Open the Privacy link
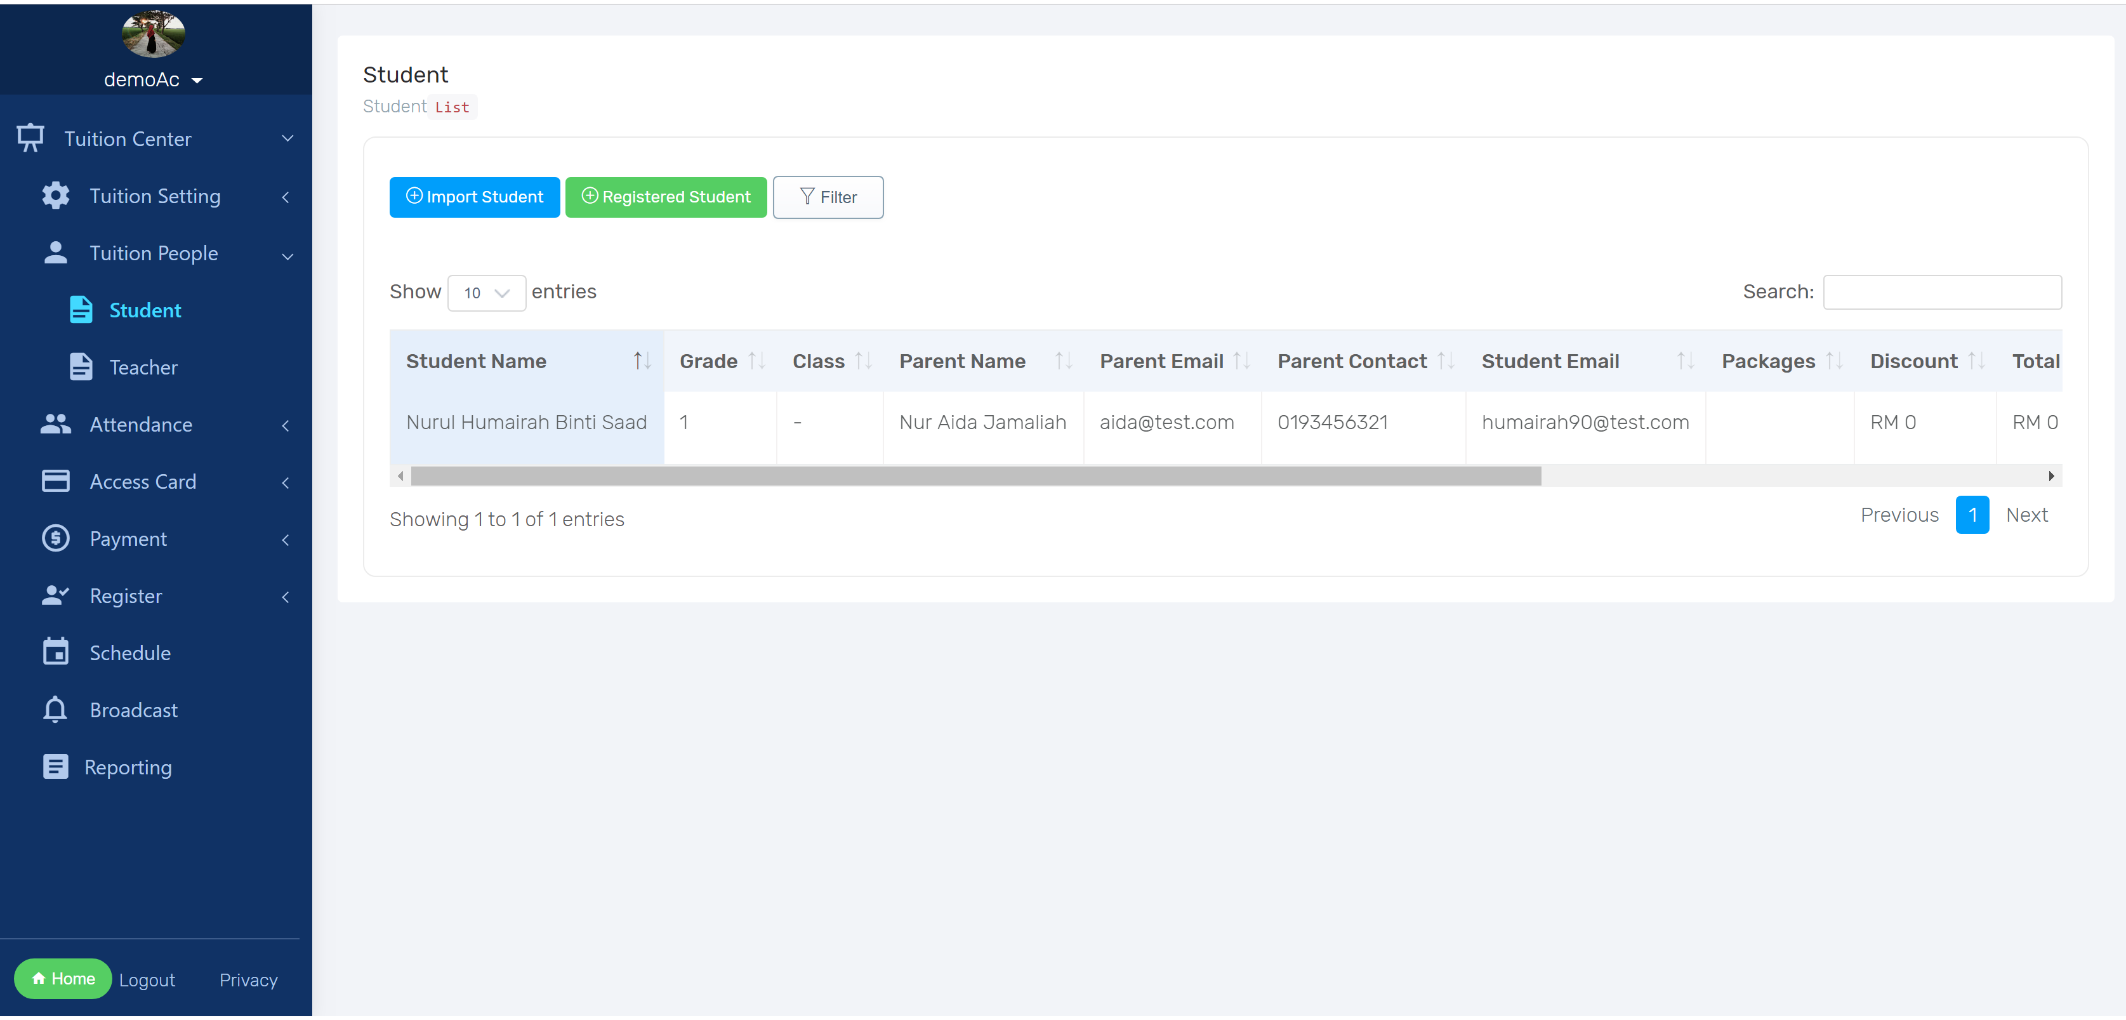Image resolution: width=2126 pixels, height=1020 pixels. pos(248,979)
